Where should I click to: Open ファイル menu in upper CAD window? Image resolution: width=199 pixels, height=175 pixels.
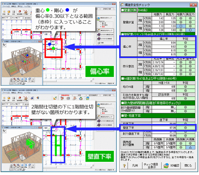point(6,6)
